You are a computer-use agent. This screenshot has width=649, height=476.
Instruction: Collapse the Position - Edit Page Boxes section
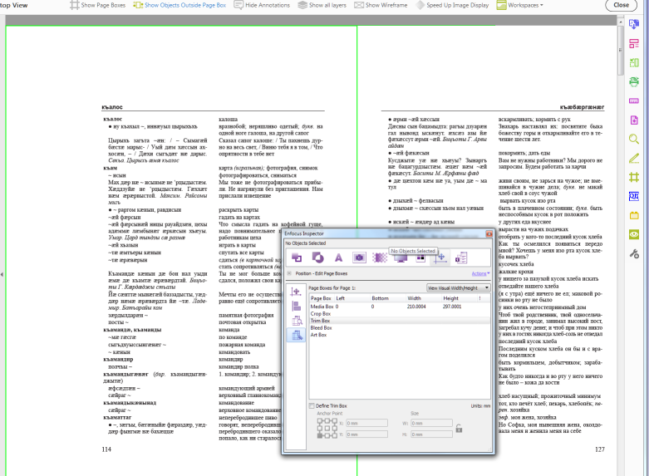289,273
